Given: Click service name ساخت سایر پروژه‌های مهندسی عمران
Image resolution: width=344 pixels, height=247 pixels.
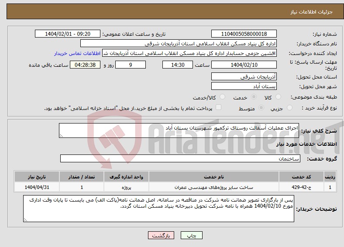Looking at the screenshot, I should [213, 187].
